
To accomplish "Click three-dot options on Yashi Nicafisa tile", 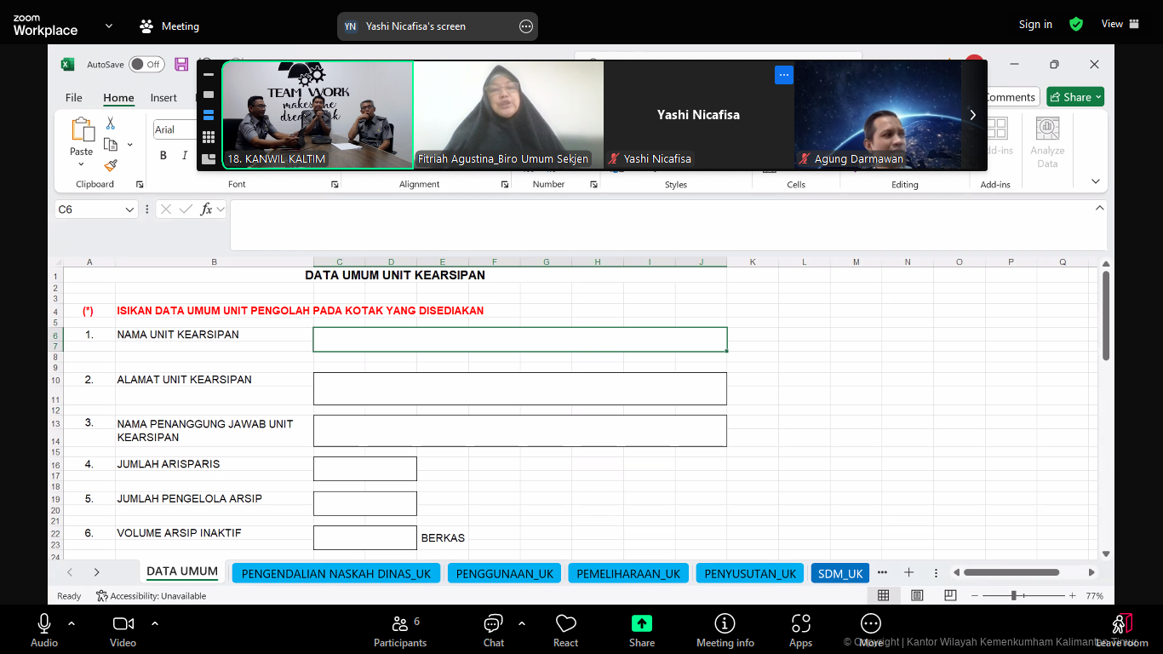I will (784, 75).
